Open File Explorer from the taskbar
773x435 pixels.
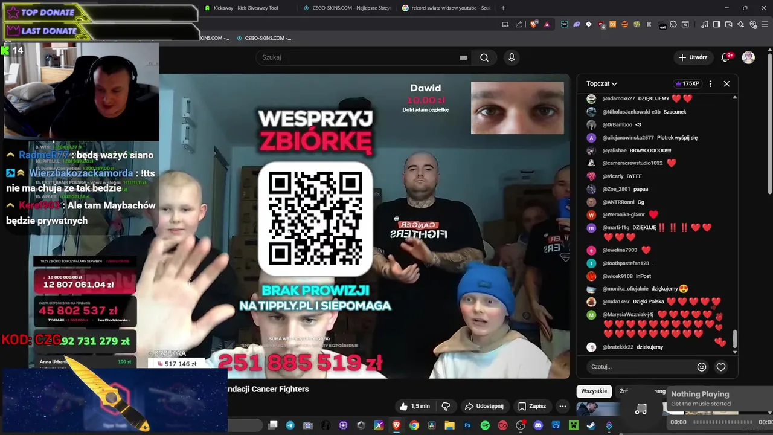(449, 425)
